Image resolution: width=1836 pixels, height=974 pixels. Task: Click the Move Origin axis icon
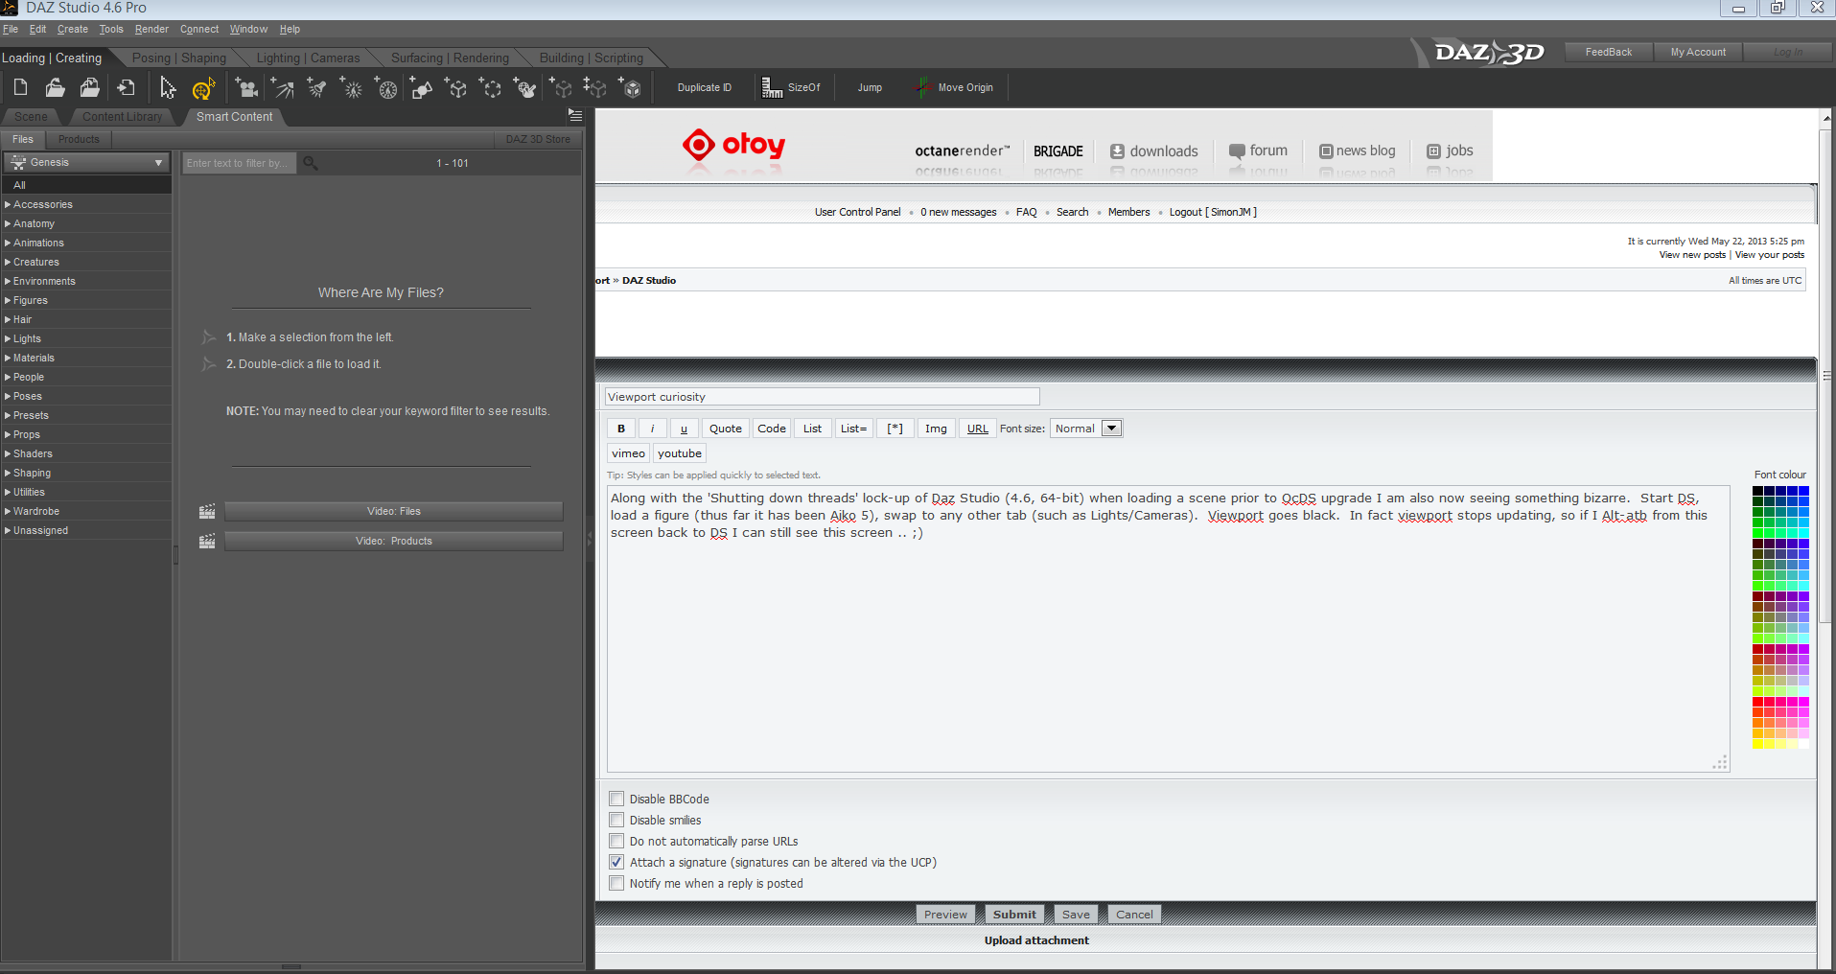(x=921, y=88)
